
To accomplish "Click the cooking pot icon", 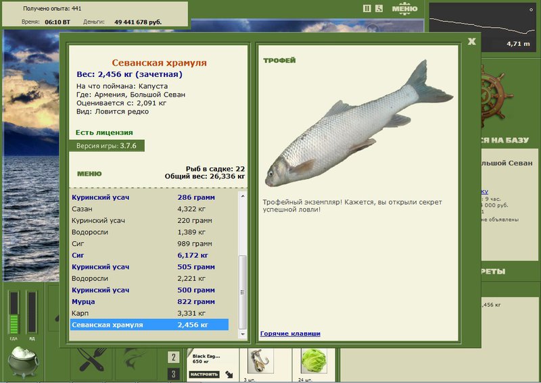I will click(x=23, y=362).
